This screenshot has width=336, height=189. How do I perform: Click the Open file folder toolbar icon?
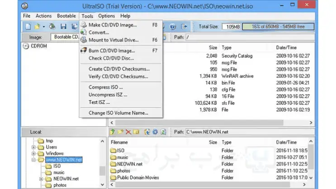[x=37, y=27]
